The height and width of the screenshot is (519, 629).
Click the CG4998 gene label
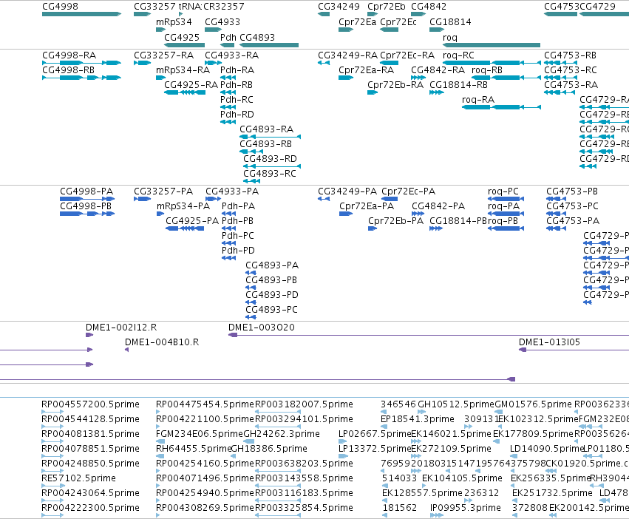[60, 7]
